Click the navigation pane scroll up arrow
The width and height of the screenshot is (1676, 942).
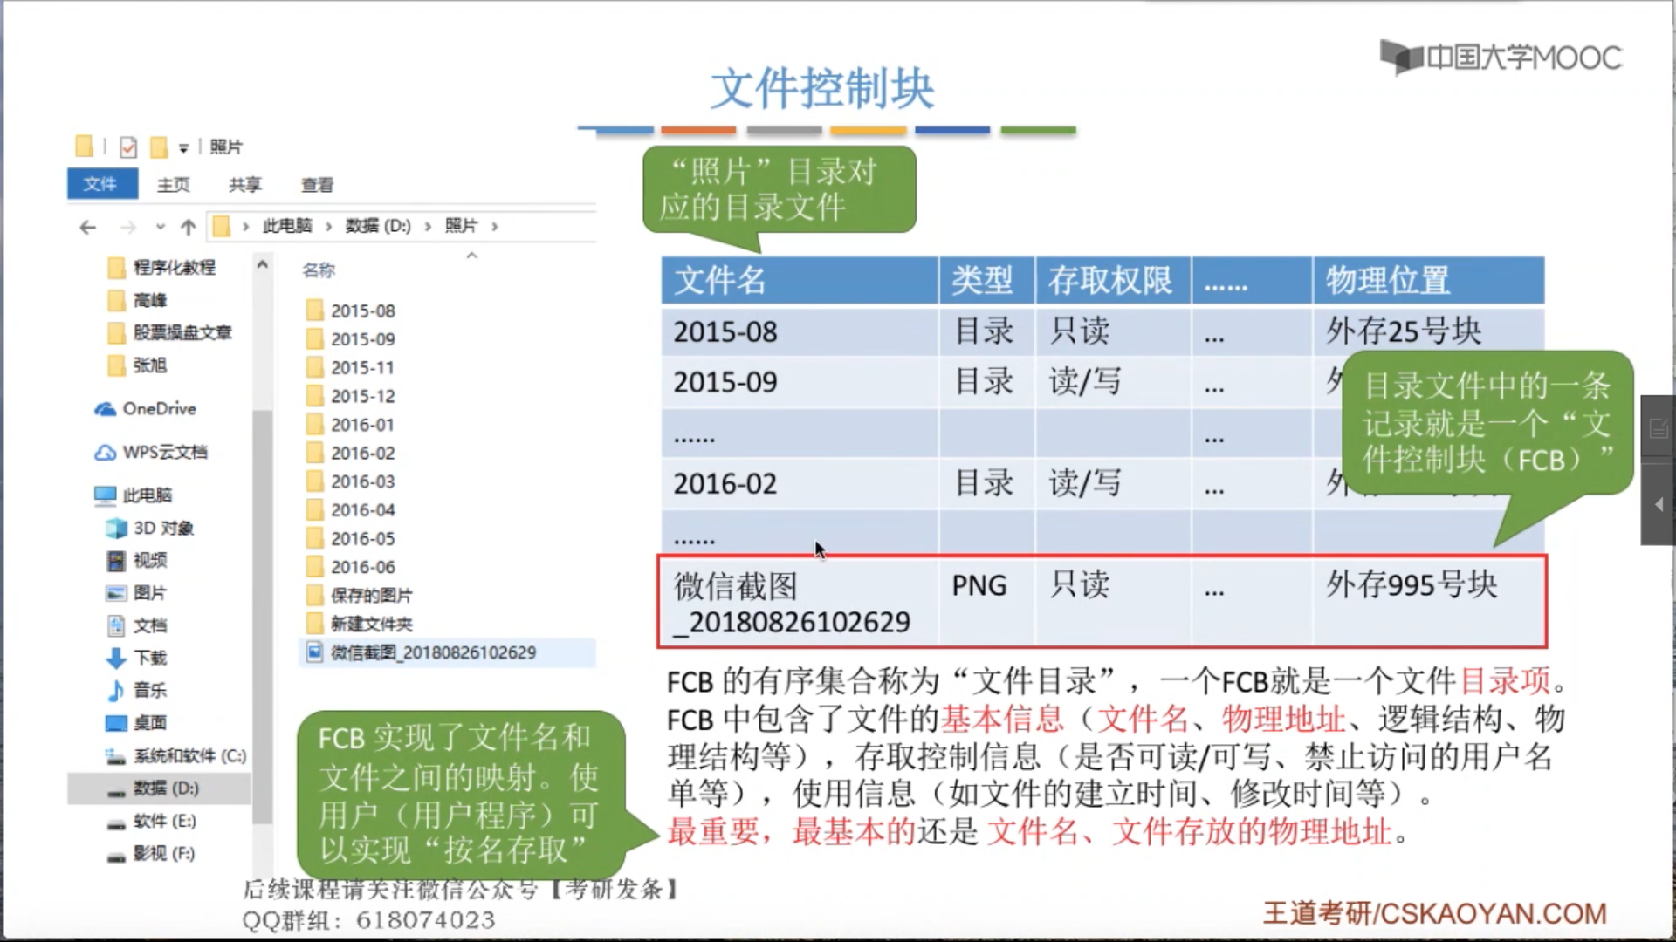262,263
